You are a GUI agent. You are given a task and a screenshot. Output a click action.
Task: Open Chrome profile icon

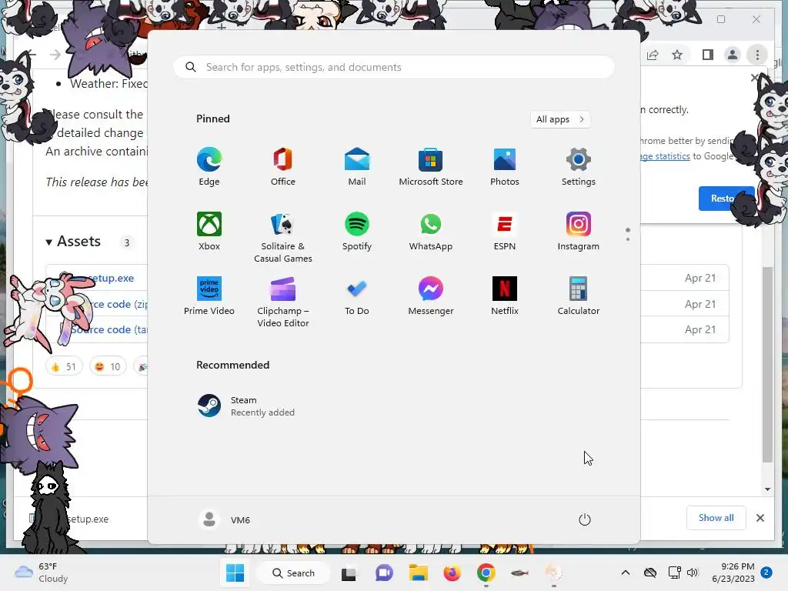click(733, 55)
